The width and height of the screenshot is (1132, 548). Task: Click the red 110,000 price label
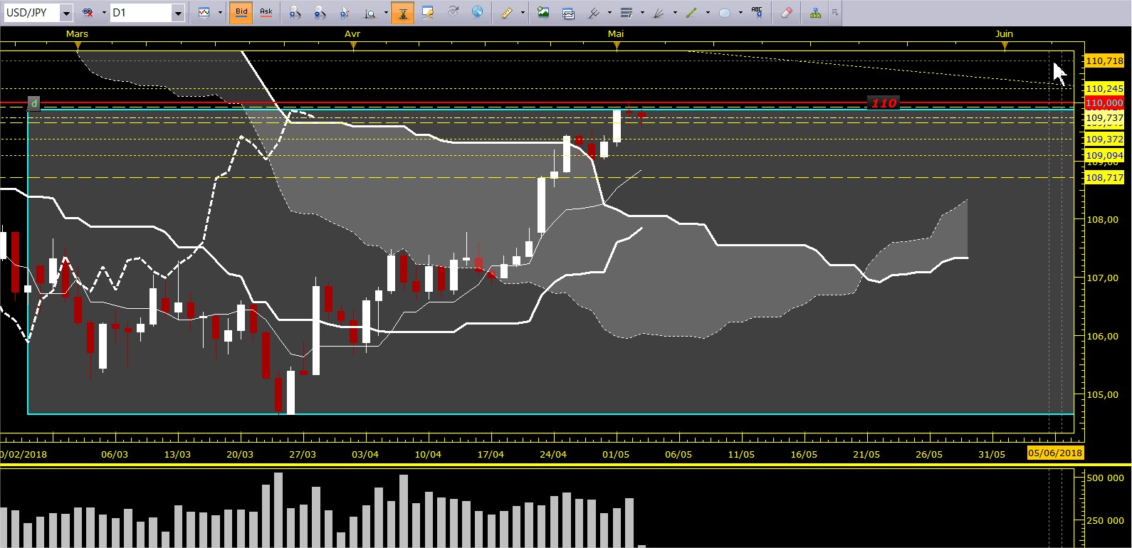[x=1104, y=103]
